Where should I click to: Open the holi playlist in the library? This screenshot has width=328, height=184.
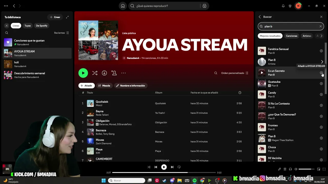(x=37, y=64)
